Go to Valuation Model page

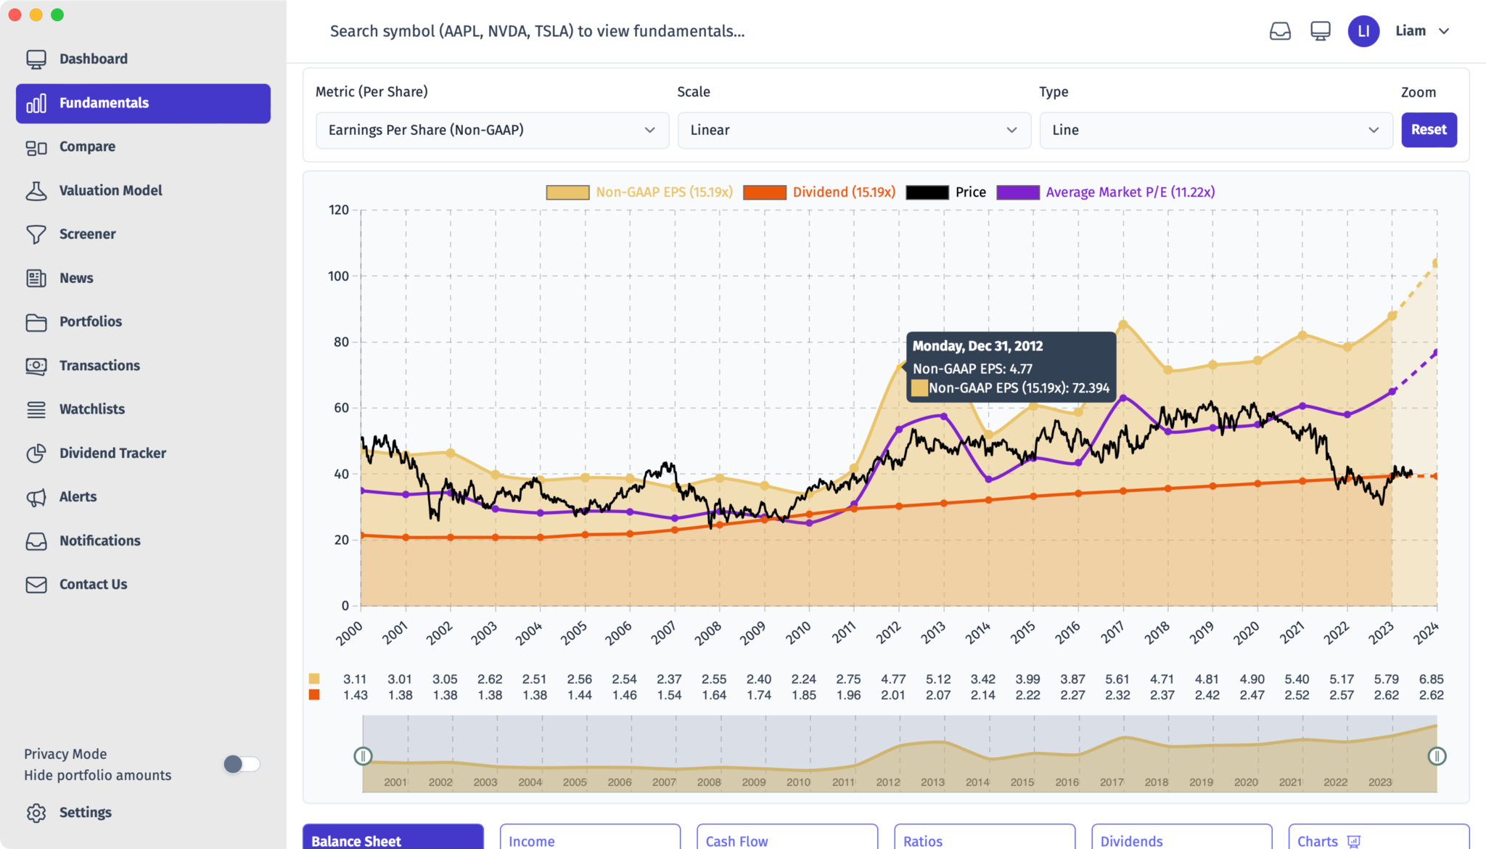(143, 191)
